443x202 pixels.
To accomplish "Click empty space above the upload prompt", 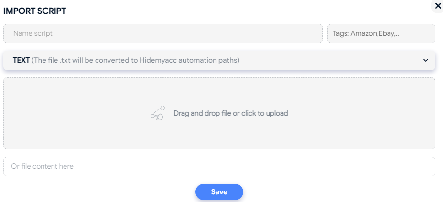I will pos(219,92).
